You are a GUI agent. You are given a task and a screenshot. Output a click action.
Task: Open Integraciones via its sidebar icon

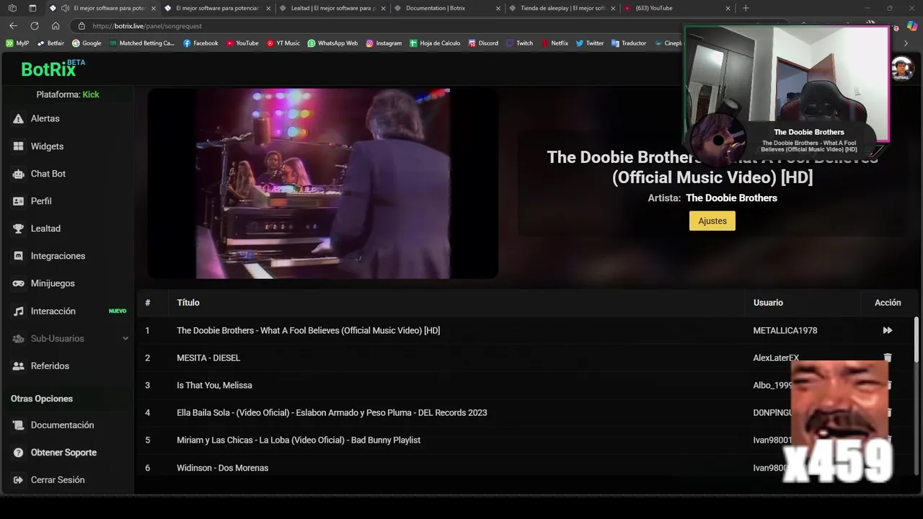click(18, 256)
